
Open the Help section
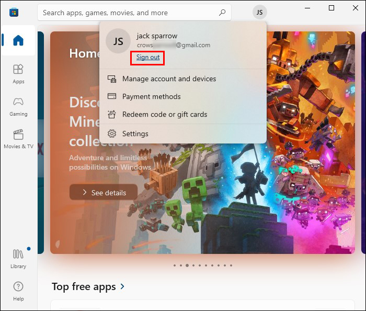18,291
